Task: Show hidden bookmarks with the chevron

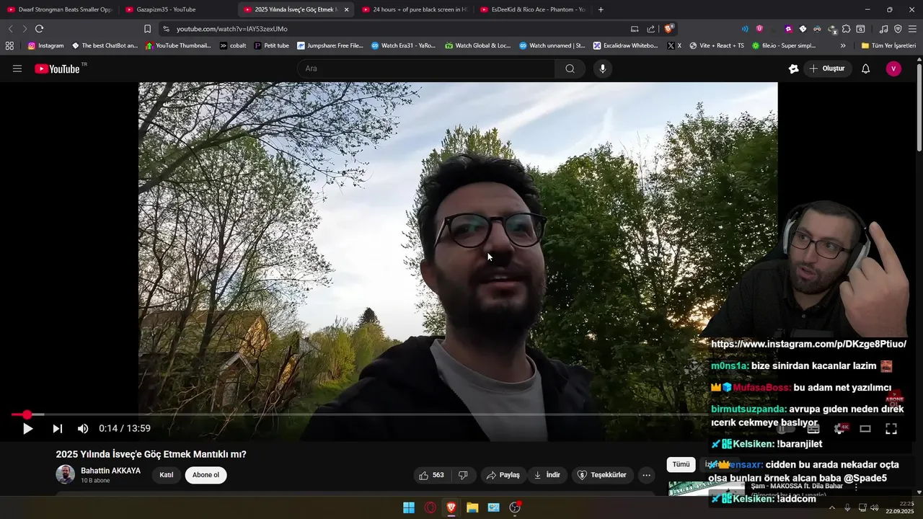Action: (843, 45)
